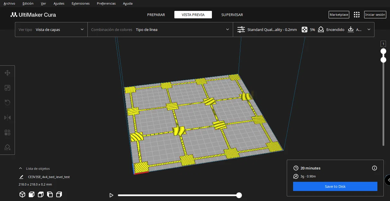Edit the CE3V3SE model name pencil
The width and height of the screenshot is (390, 201).
coord(21,177)
